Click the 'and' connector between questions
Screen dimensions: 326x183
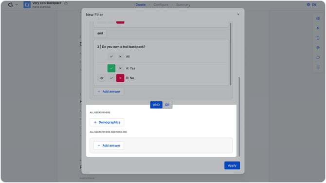click(100, 33)
